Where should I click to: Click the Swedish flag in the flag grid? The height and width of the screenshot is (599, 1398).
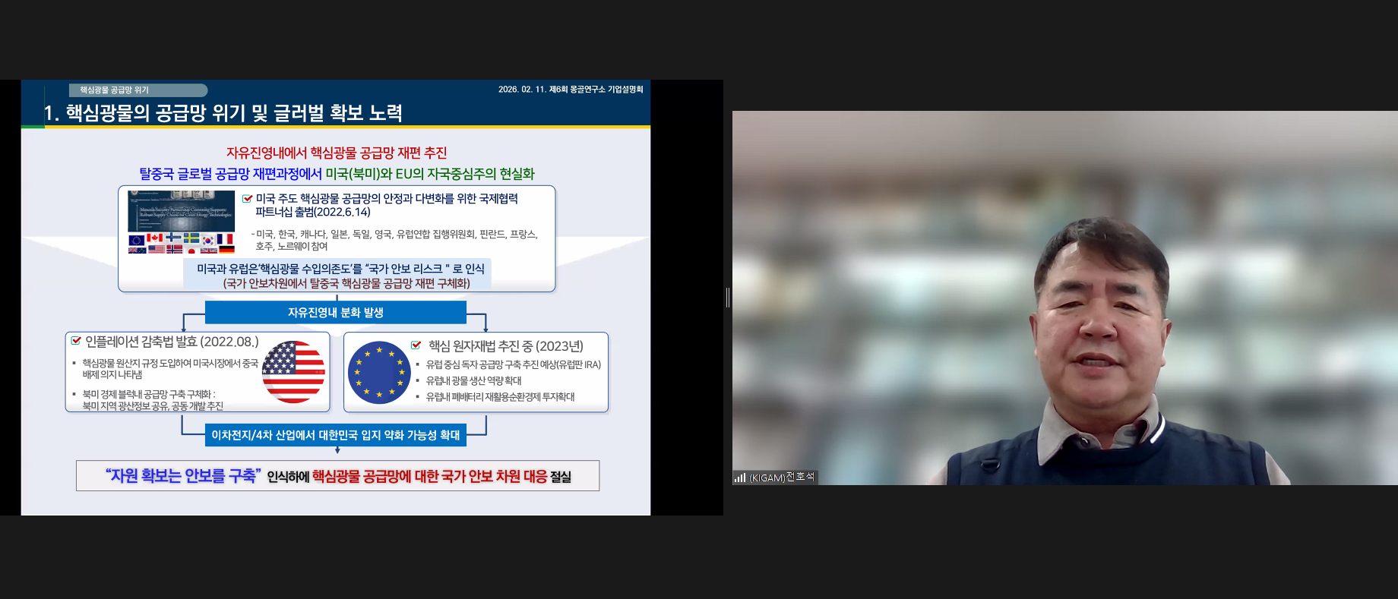coord(191,238)
